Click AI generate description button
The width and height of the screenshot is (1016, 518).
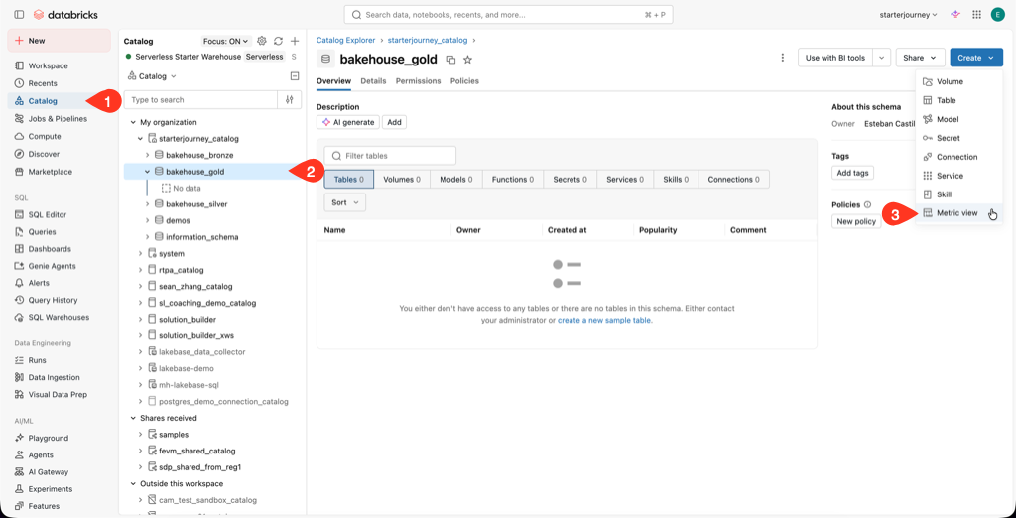pyautogui.click(x=348, y=122)
